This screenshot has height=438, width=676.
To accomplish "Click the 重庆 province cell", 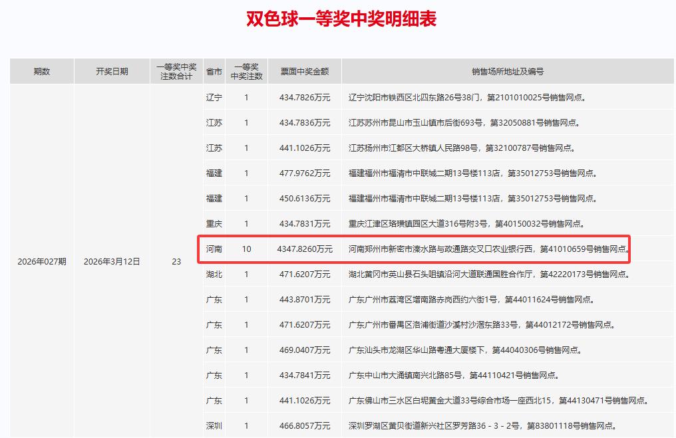I will [x=214, y=224].
